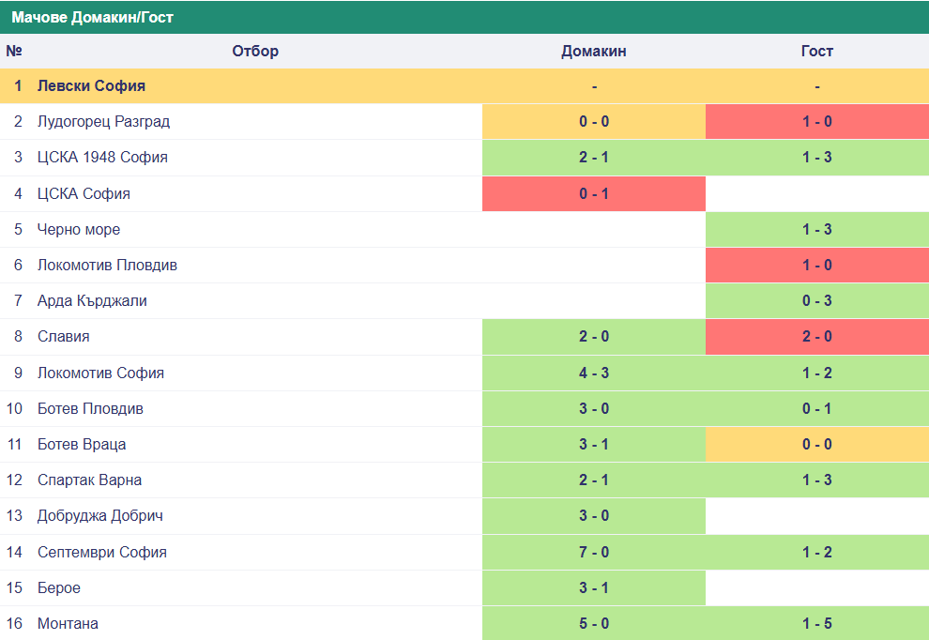Open Спартак Варна away result 1 - 3

point(817,480)
